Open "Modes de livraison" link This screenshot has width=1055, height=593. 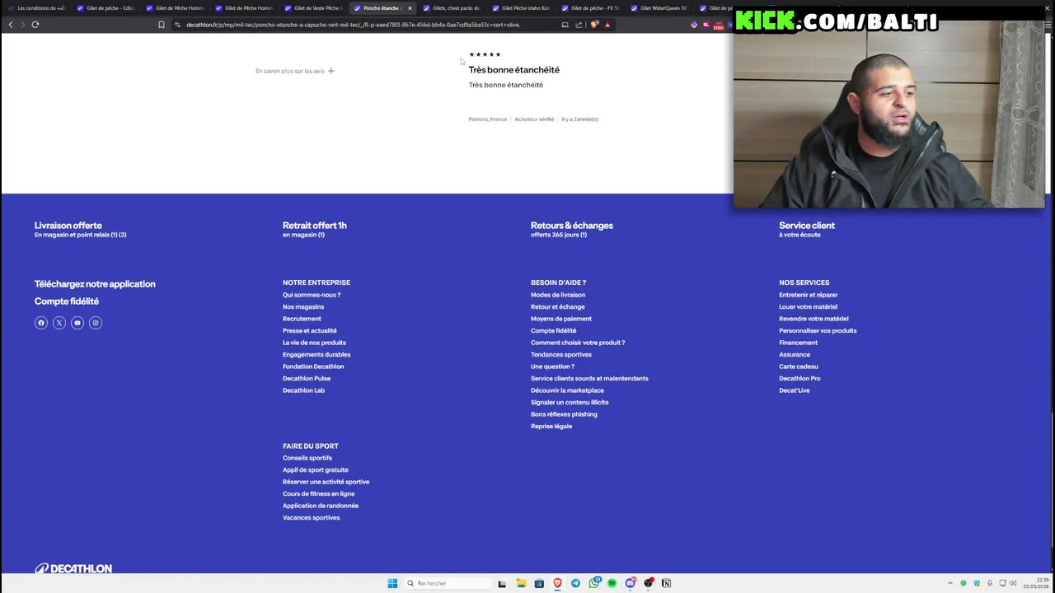[558, 295]
